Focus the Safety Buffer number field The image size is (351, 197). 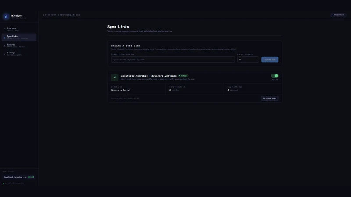(248, 60)
